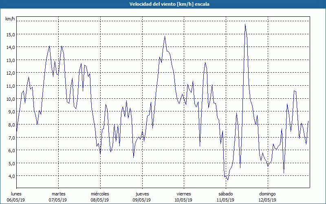The height and width of the screenshot is (204, 326).
Task: Click the 15,0 y-axis value
Action: (11, 35)
